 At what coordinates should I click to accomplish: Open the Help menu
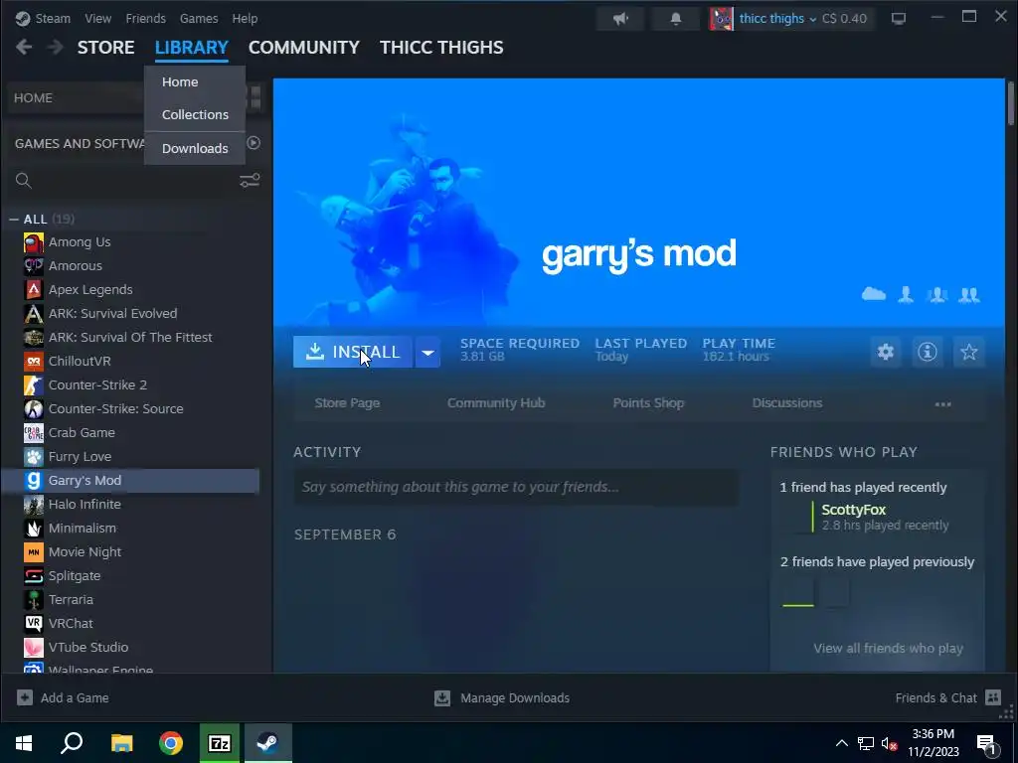pos(245,18)
